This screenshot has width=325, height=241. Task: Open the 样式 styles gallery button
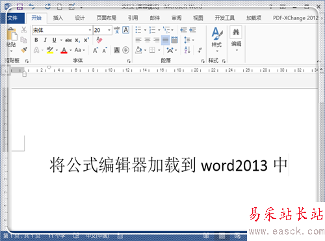click(216, 40)
